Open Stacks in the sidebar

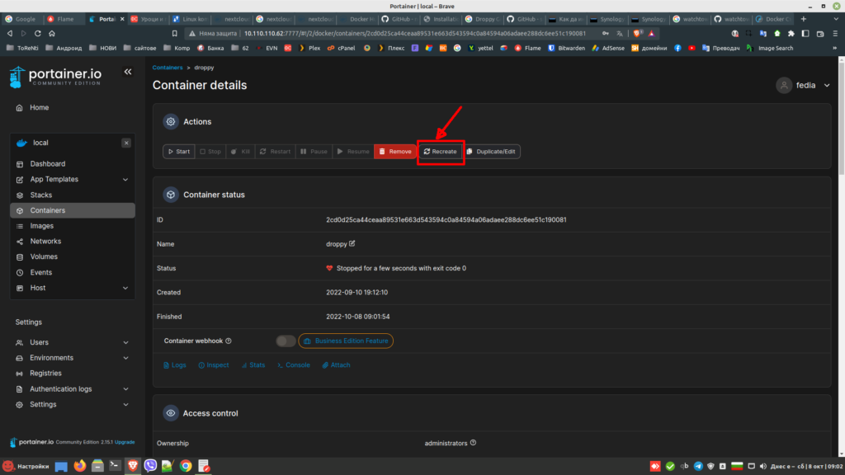41,195
